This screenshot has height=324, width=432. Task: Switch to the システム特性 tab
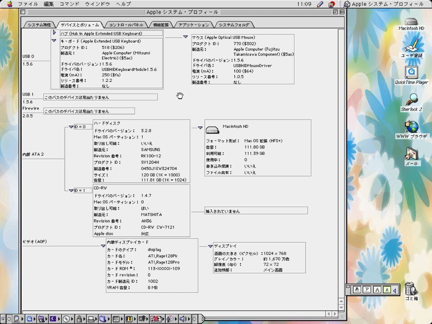pos(39,25)
